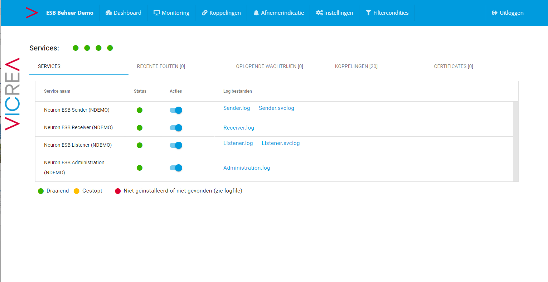The height and width of the screenshot is (282, 548).
Task: Click status dot of Neuron ESB Administration
Action: (140, 168)
